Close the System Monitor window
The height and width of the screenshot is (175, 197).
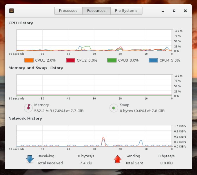pos(185,11)
